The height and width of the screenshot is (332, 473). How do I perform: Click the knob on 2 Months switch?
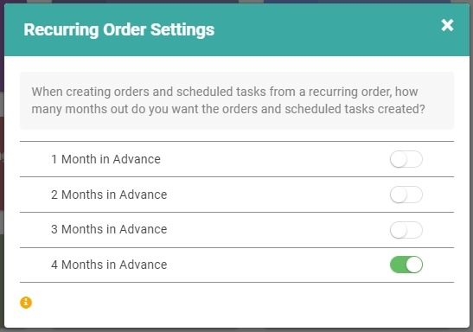tap(399, 195)
